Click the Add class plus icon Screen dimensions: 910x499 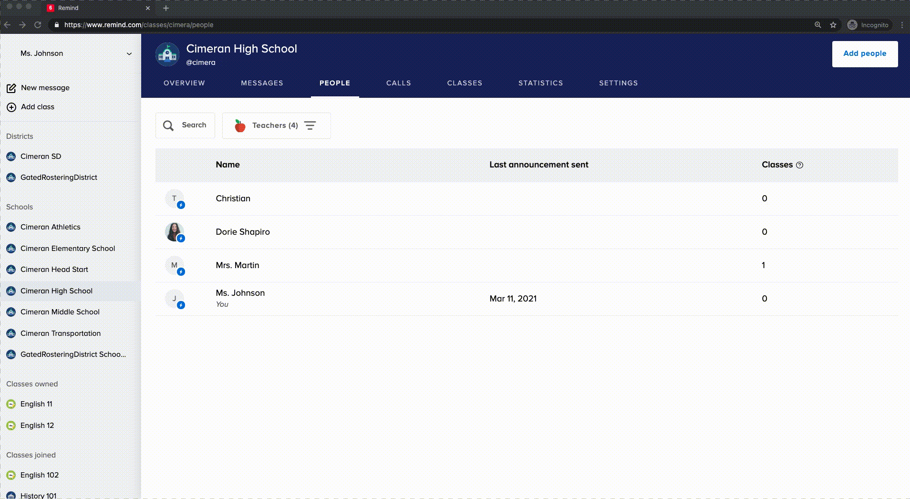click(11, 107)
